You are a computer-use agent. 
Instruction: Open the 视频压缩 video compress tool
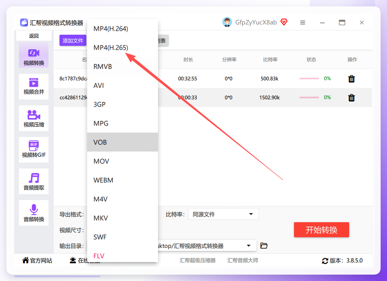(33, 118)
